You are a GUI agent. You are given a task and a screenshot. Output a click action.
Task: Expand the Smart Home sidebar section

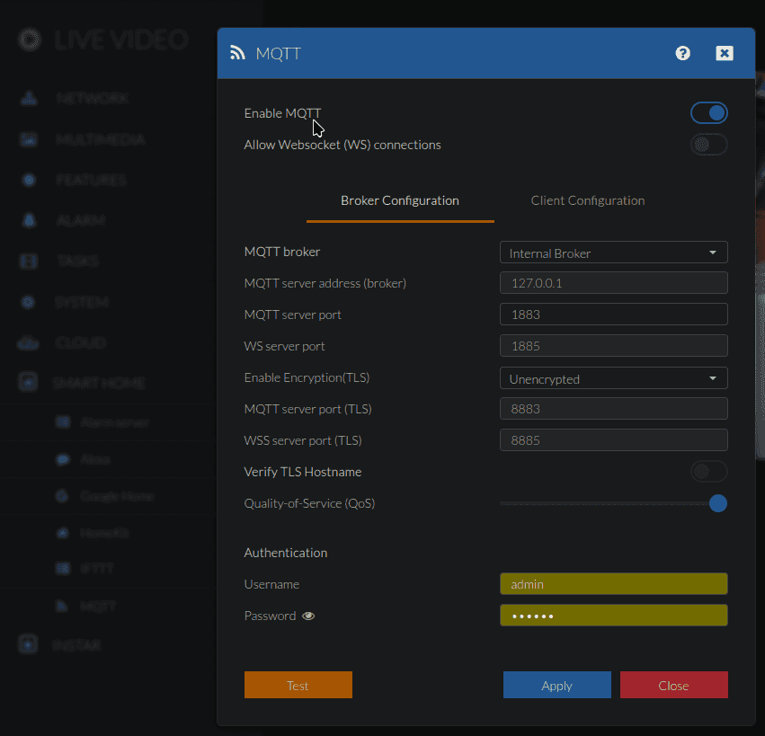pyautogui.click(x=99, y=383)
